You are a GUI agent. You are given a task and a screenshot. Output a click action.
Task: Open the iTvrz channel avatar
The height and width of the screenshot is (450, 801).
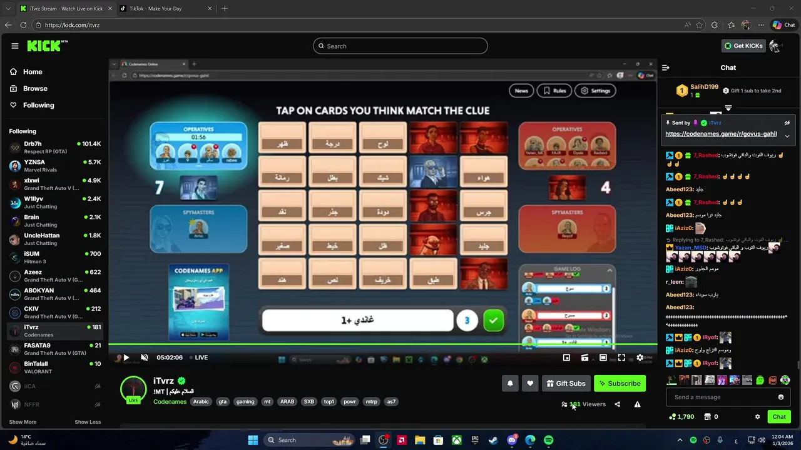(x=133, y=389)
